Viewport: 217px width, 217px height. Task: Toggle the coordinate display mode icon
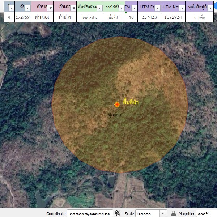tap(117, 213)
